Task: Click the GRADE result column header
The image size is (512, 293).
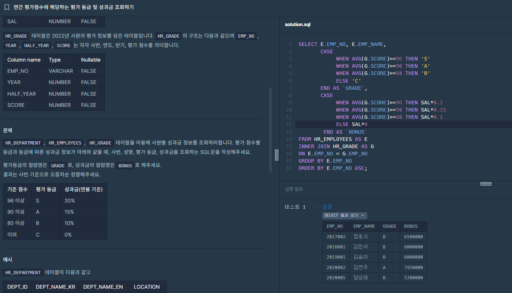Action: pyautogui.click(x=389, y=226)
